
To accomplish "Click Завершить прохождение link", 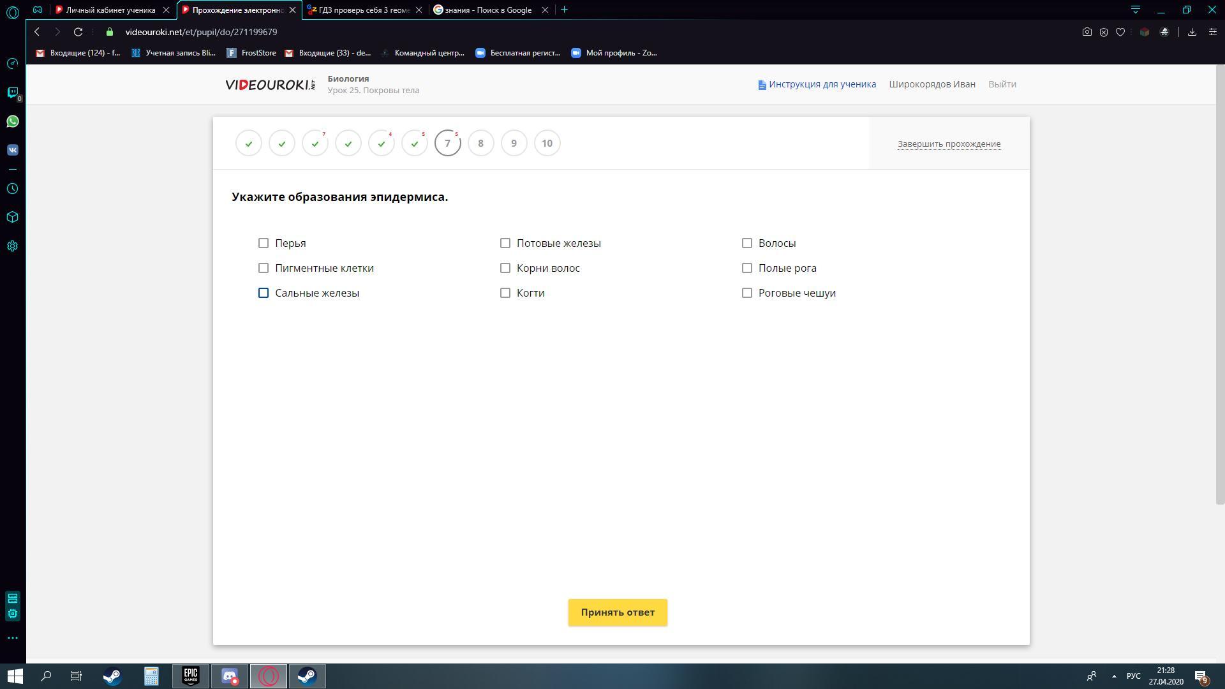I will [x=949, y=144].
